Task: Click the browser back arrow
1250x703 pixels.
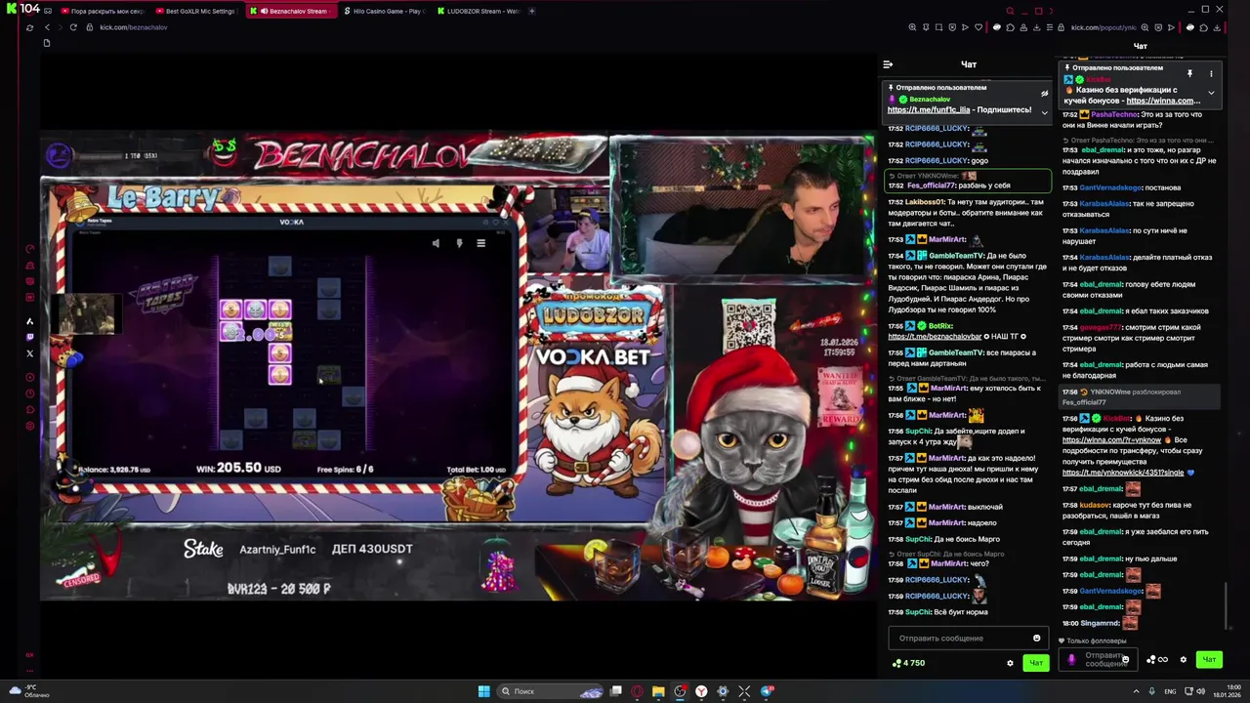Action: pyautogui.click(x=46, y=27)
